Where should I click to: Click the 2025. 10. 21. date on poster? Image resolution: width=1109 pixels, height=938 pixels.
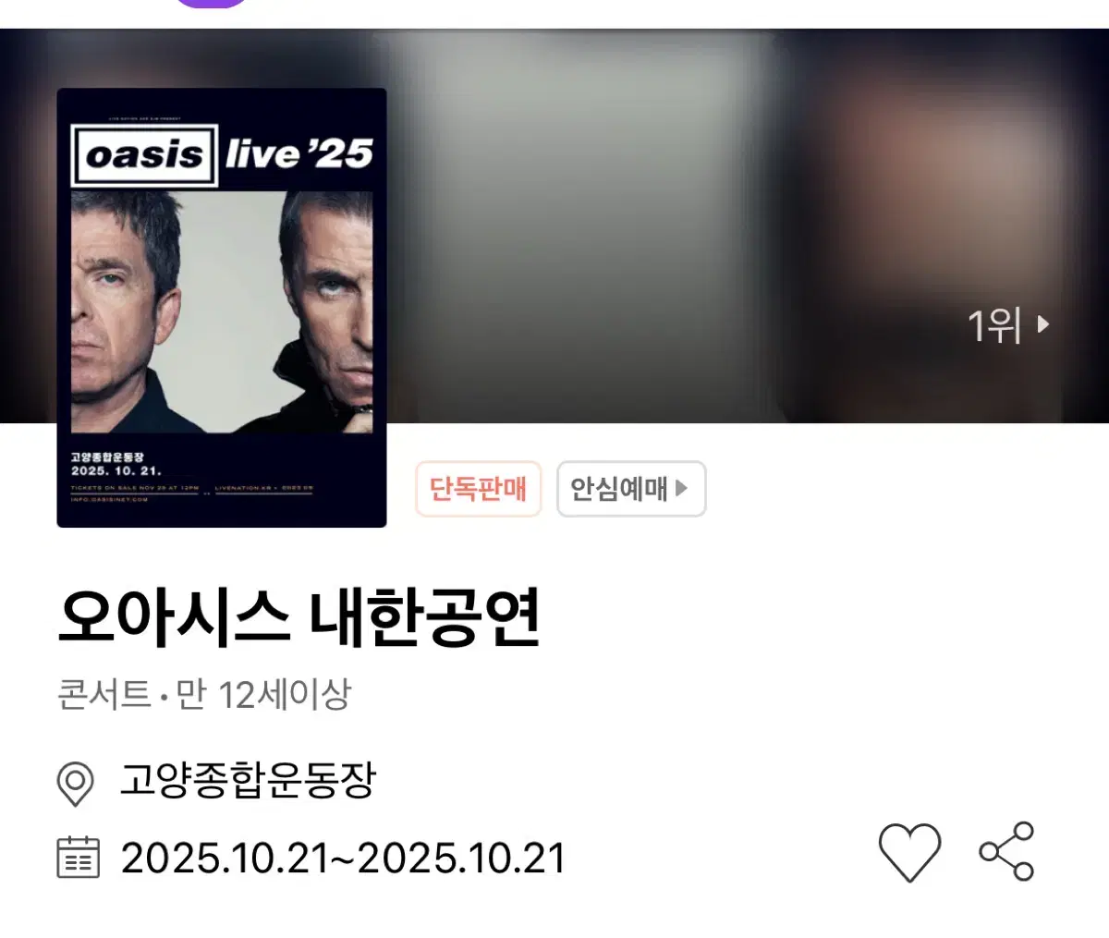pyautogui.click(x=116, y=470)
